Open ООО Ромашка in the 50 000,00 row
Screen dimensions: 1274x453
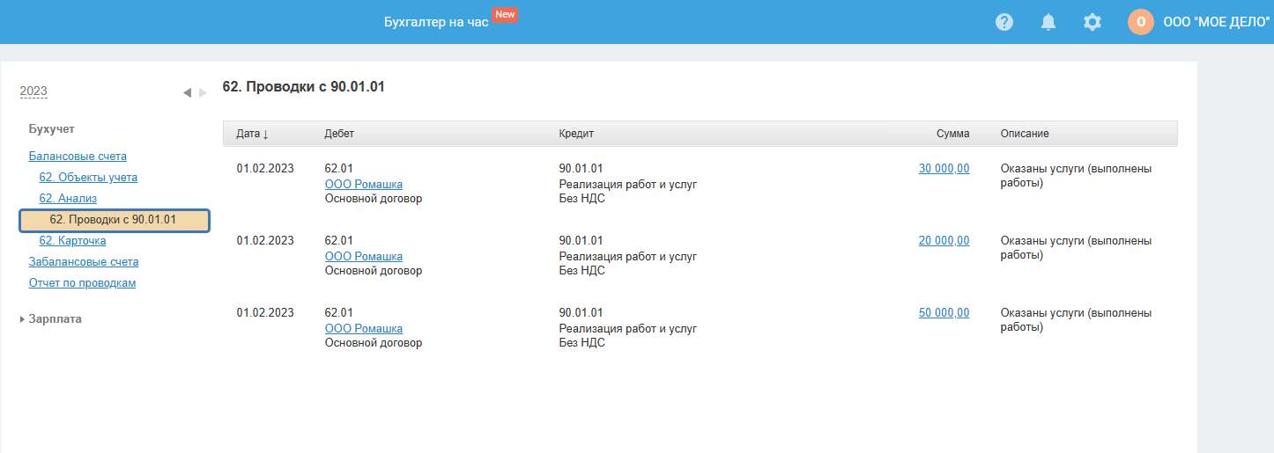coord(364,328)
